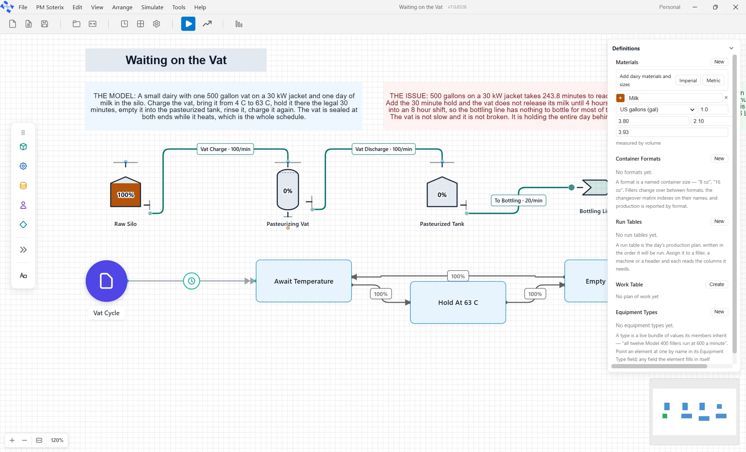
Task: Click the Raw Silo tank
Action: tap(125, 192)
